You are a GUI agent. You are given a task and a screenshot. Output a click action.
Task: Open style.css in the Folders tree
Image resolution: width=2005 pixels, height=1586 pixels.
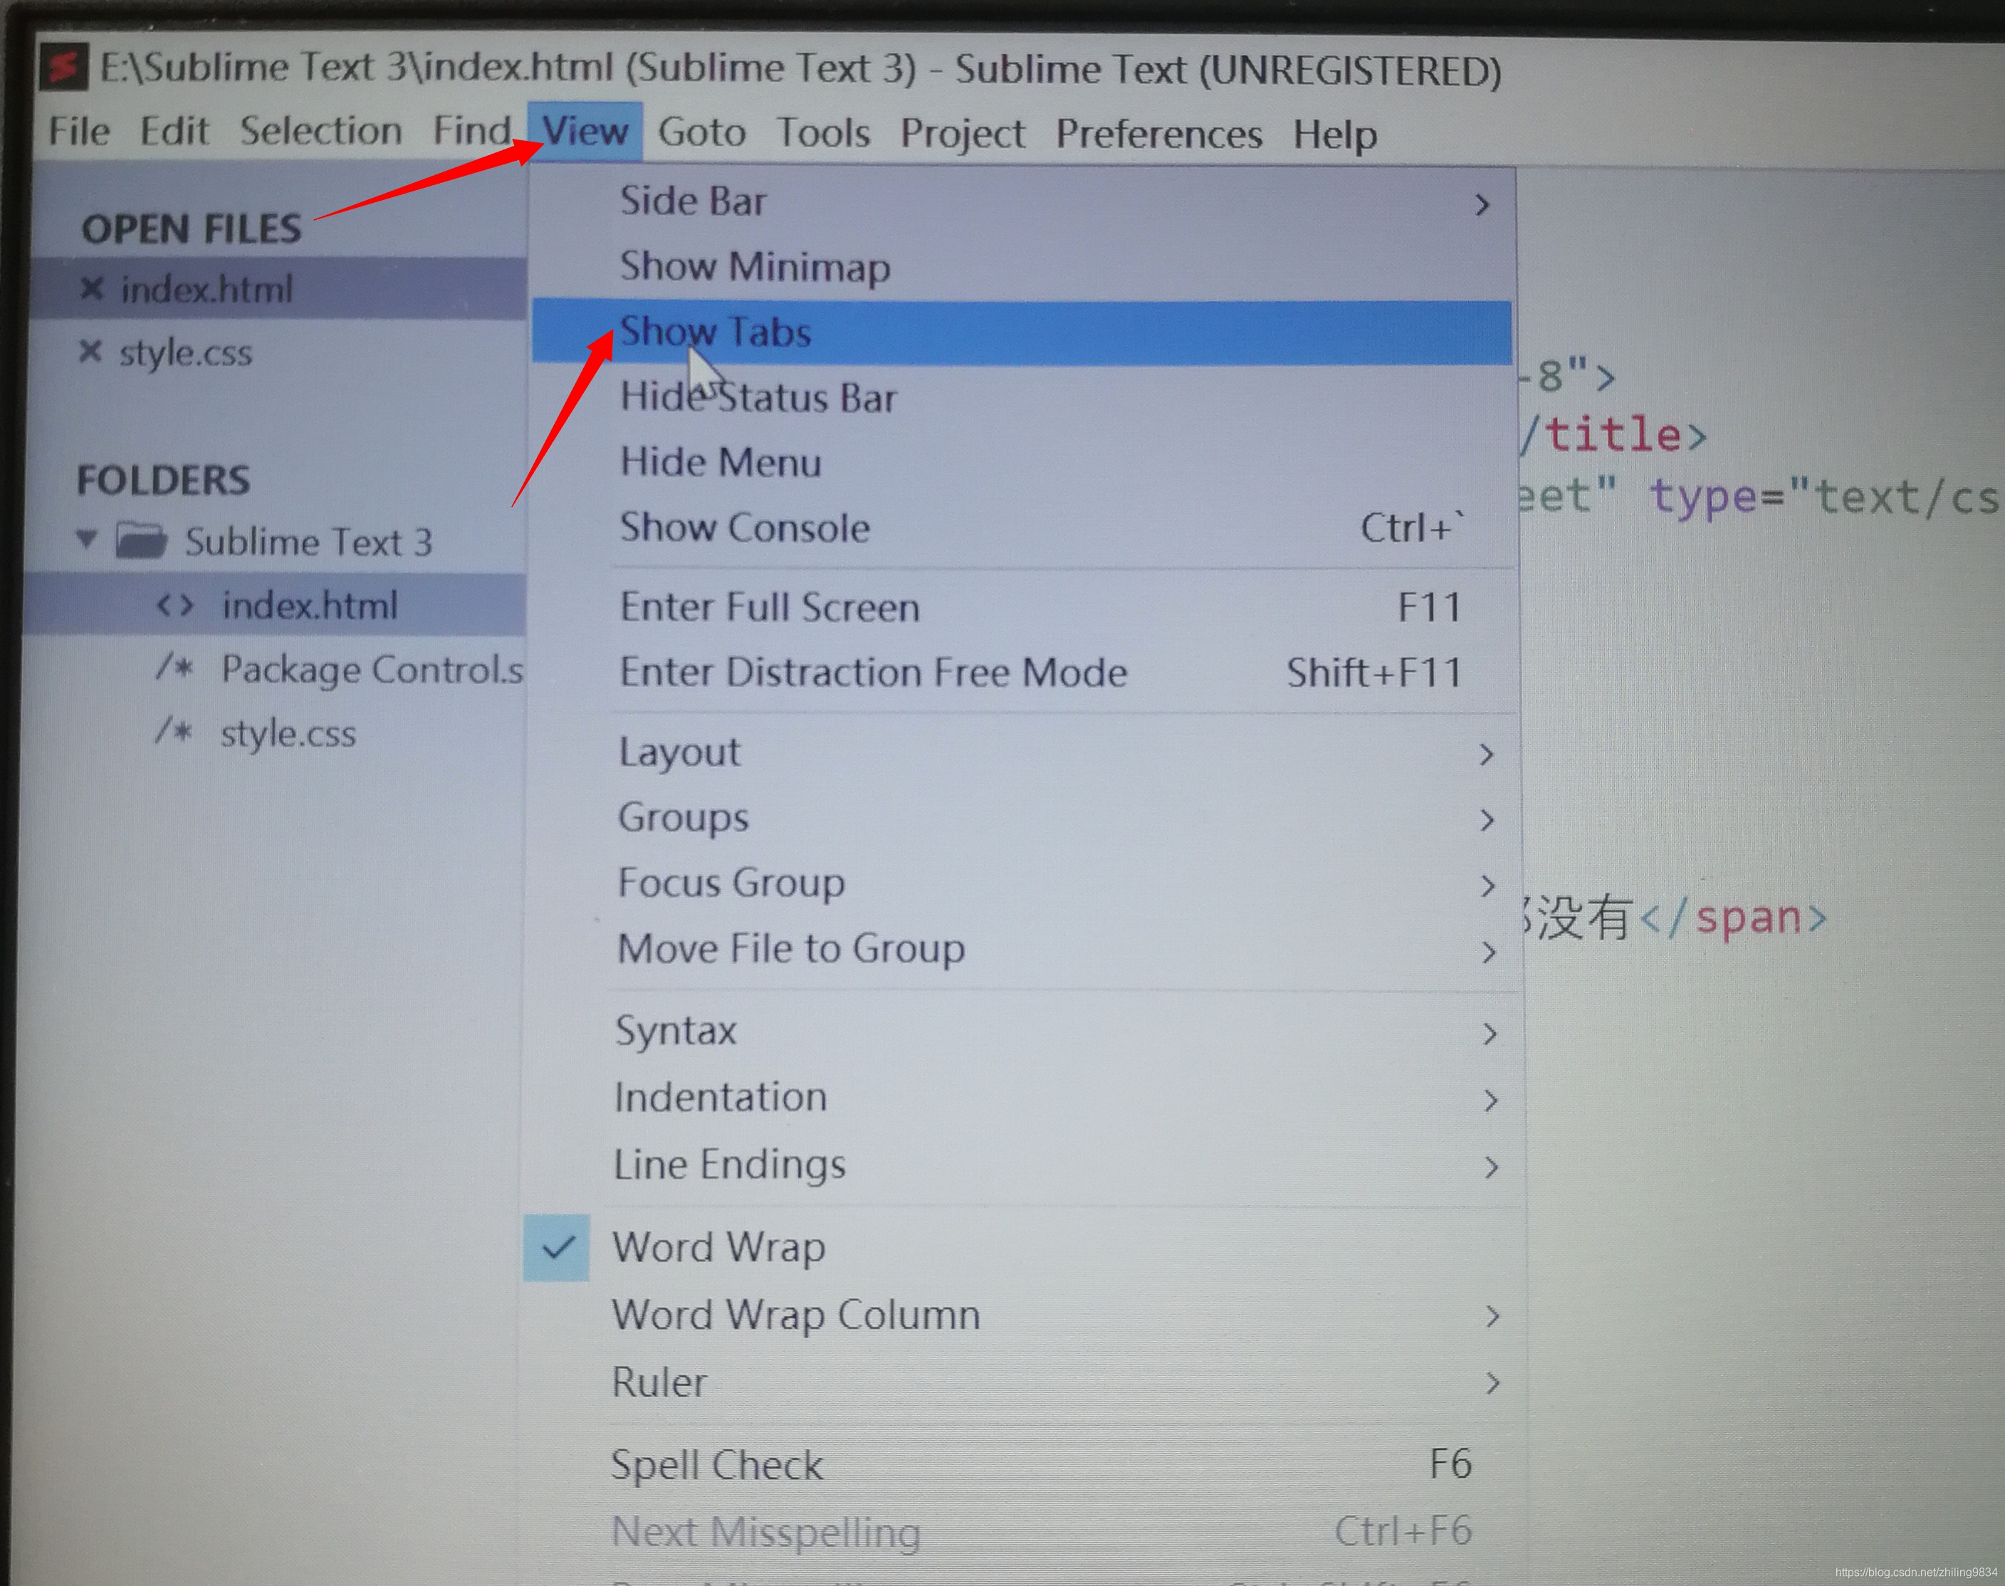coord(288,734)
